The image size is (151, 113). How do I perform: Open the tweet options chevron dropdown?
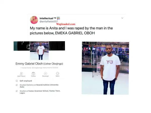coord(122,18)
